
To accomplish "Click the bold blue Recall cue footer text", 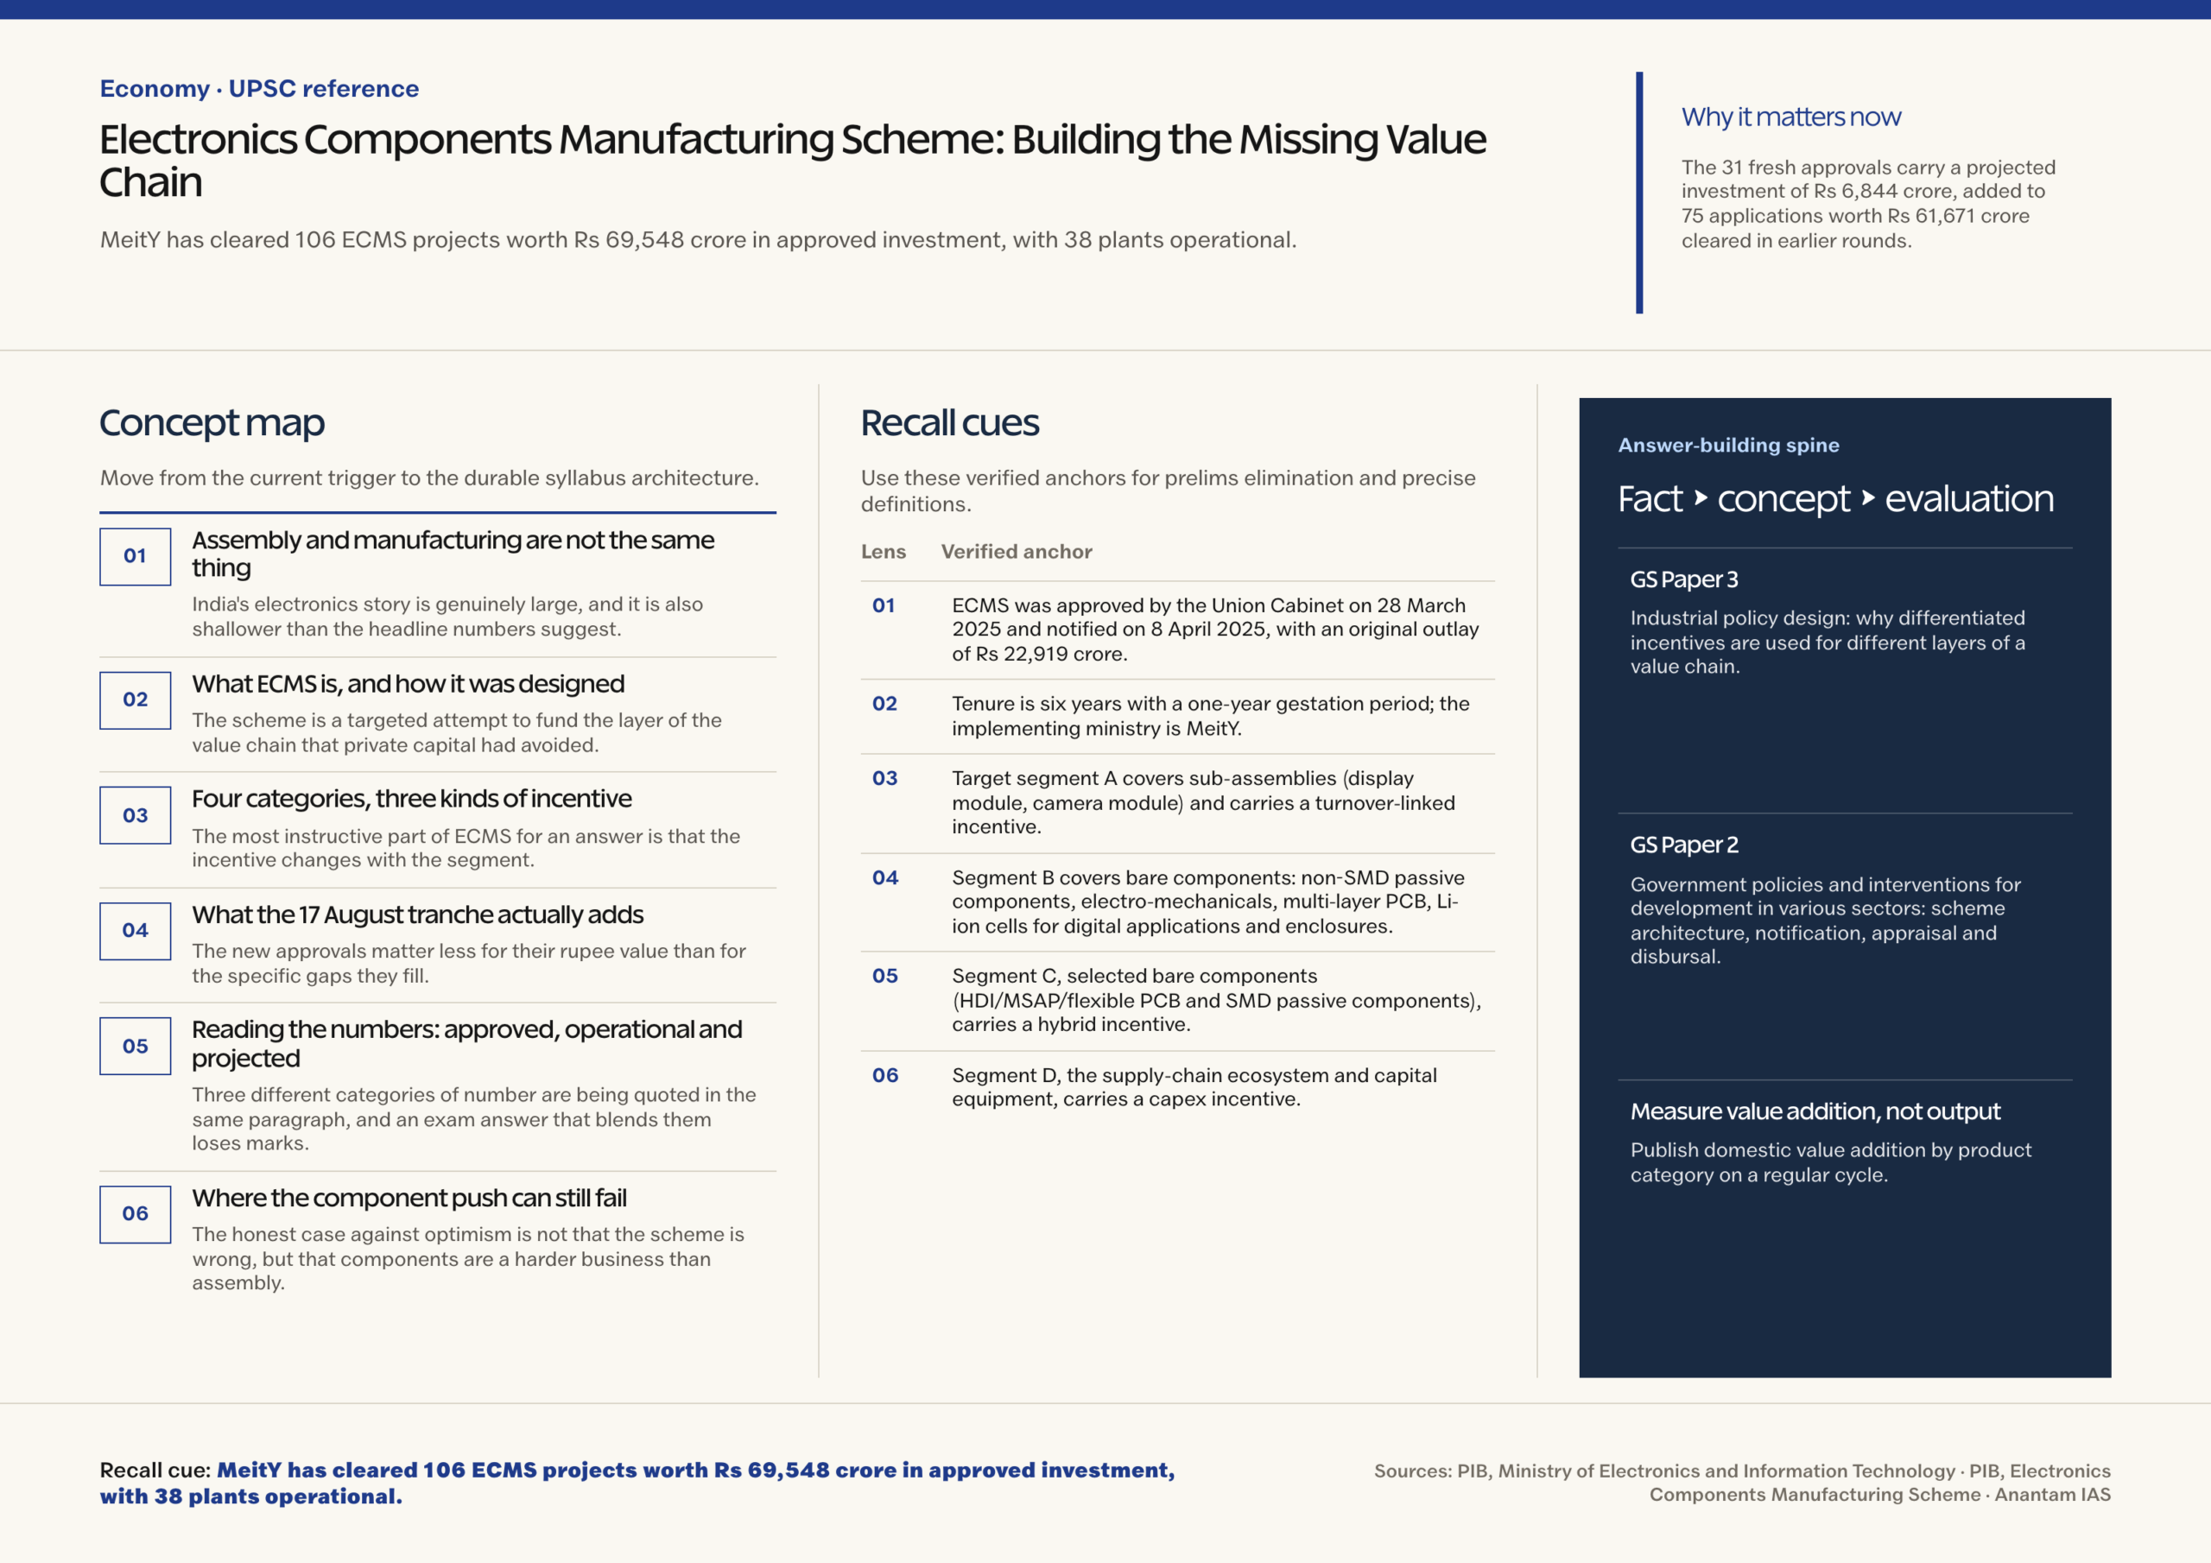I will coord(637,1483).
